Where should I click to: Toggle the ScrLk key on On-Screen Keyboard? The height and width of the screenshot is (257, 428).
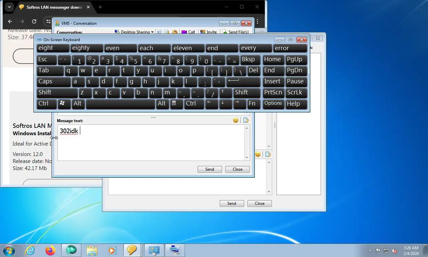pos(296,93)
